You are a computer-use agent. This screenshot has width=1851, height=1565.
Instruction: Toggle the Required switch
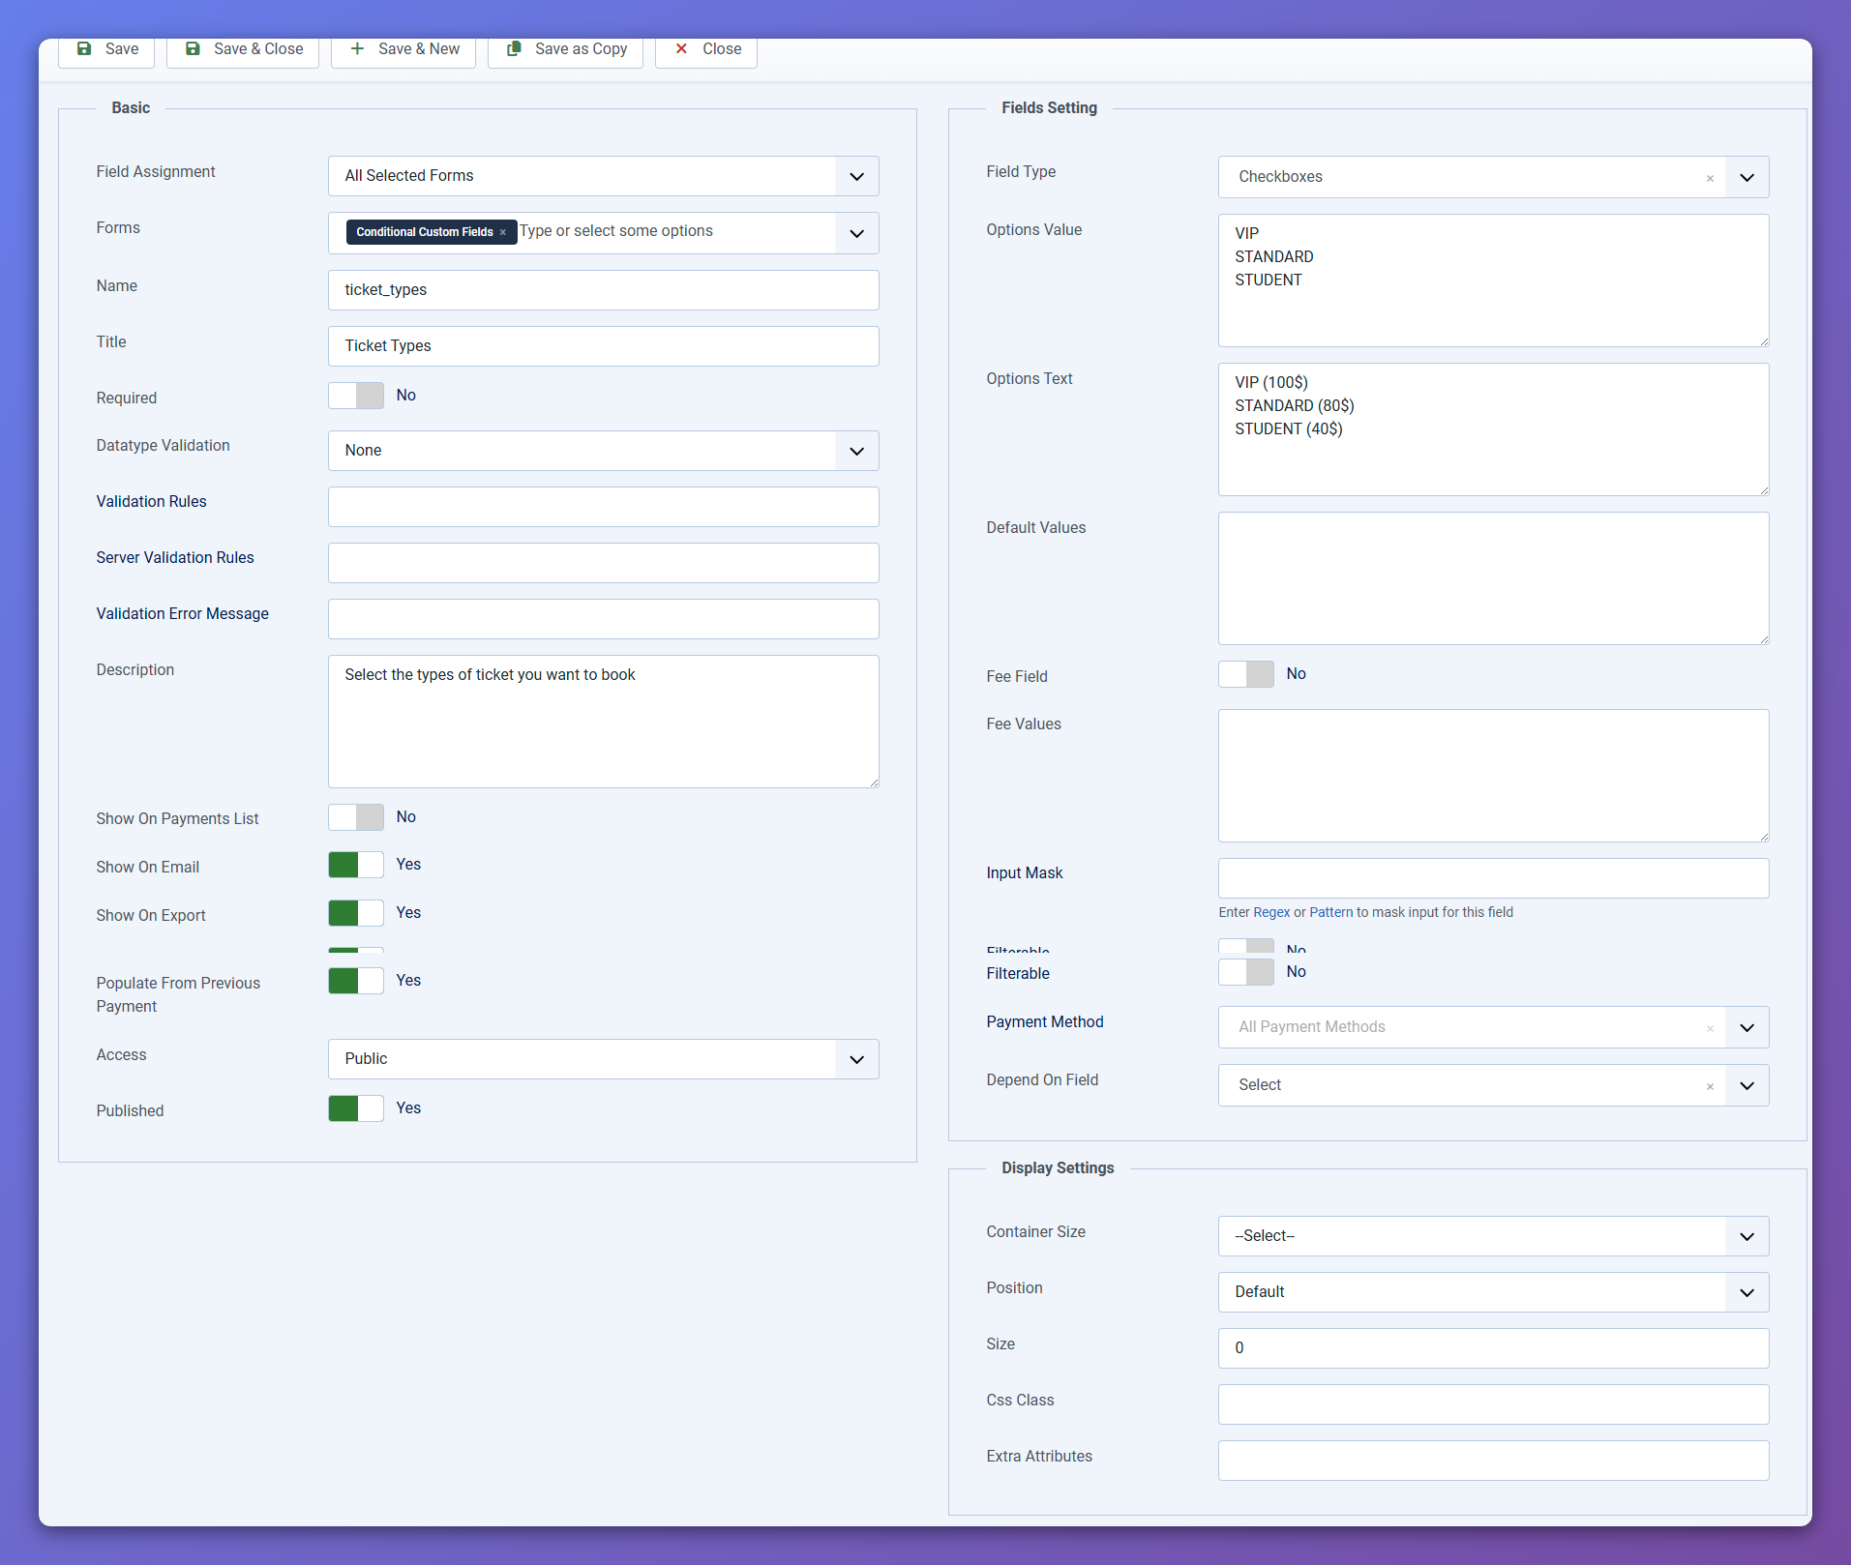pos(356,396)
